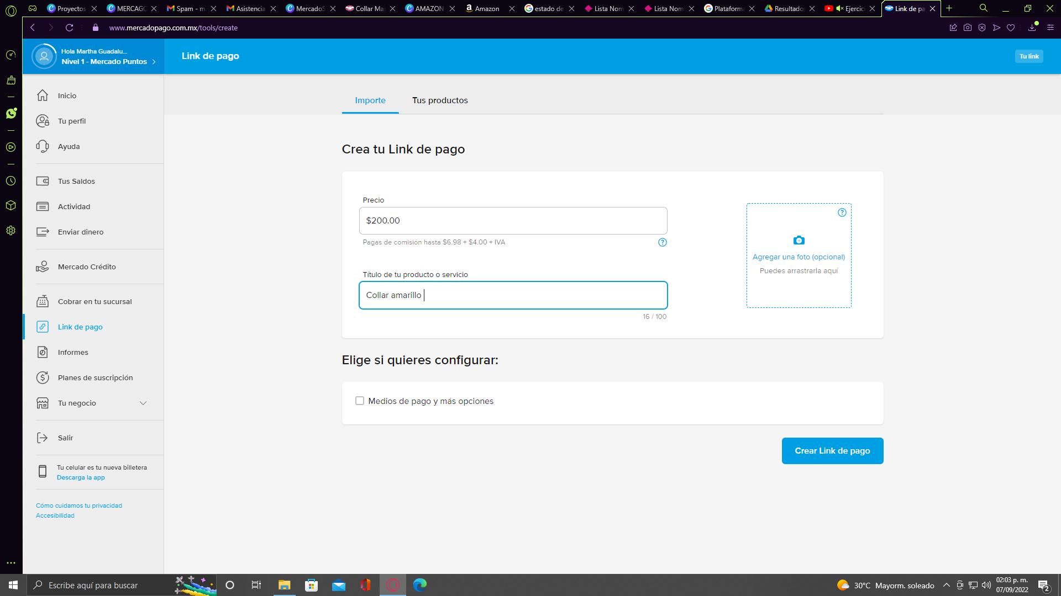Click the browser reload page icon
Screen dimensions: 1061x596
coord(69,28)
